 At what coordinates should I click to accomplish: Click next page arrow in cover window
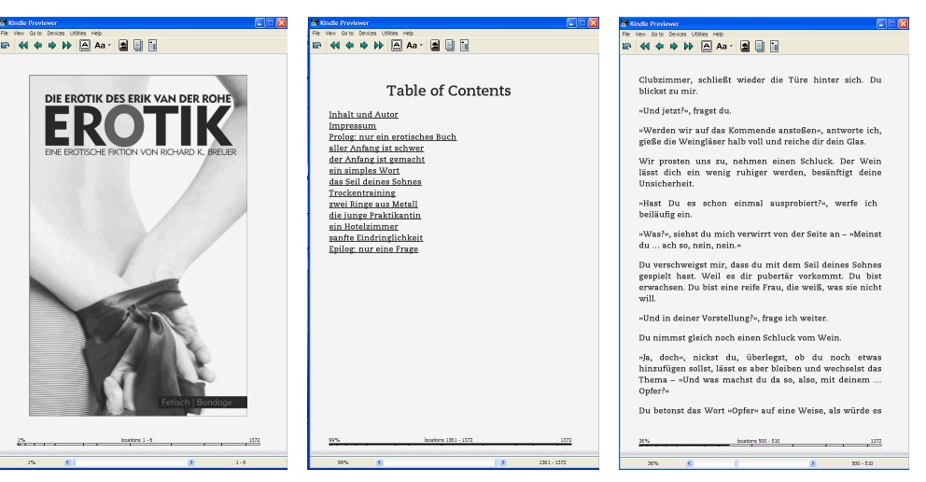coord(50,44)
